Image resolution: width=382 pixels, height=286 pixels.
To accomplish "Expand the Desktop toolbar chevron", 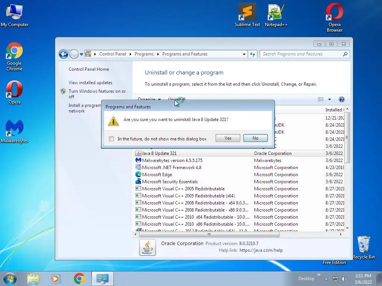I will point(319,275).
